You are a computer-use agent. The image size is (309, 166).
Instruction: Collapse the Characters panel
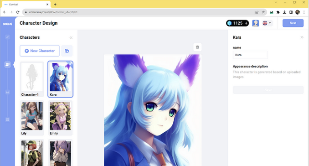[x=71, y=37]
